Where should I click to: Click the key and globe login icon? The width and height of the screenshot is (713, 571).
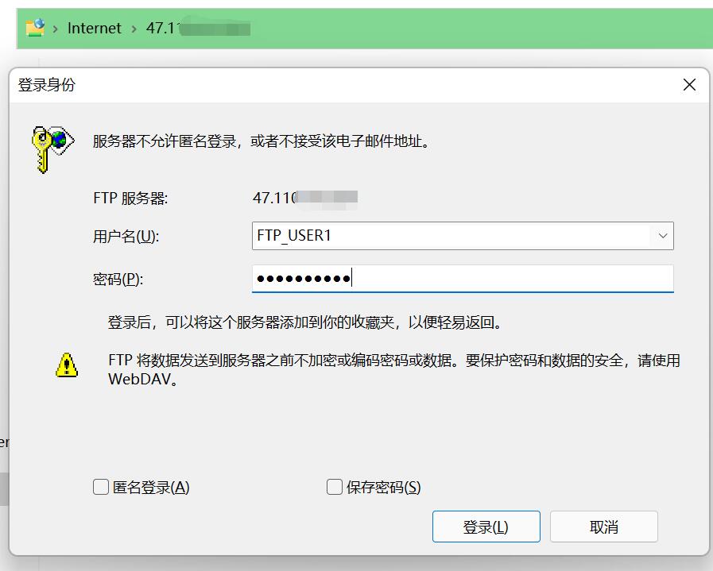click(x=52, y=147)
